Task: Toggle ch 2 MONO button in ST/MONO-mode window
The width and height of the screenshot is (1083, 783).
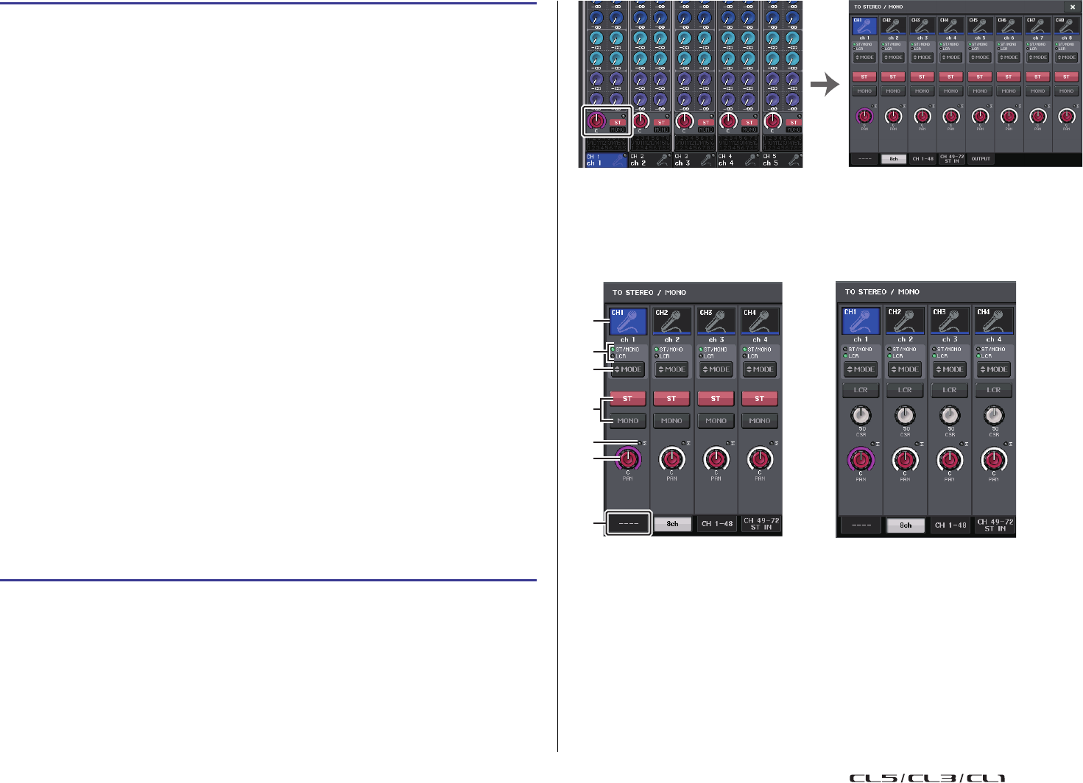Action: [x=672, y=421]
